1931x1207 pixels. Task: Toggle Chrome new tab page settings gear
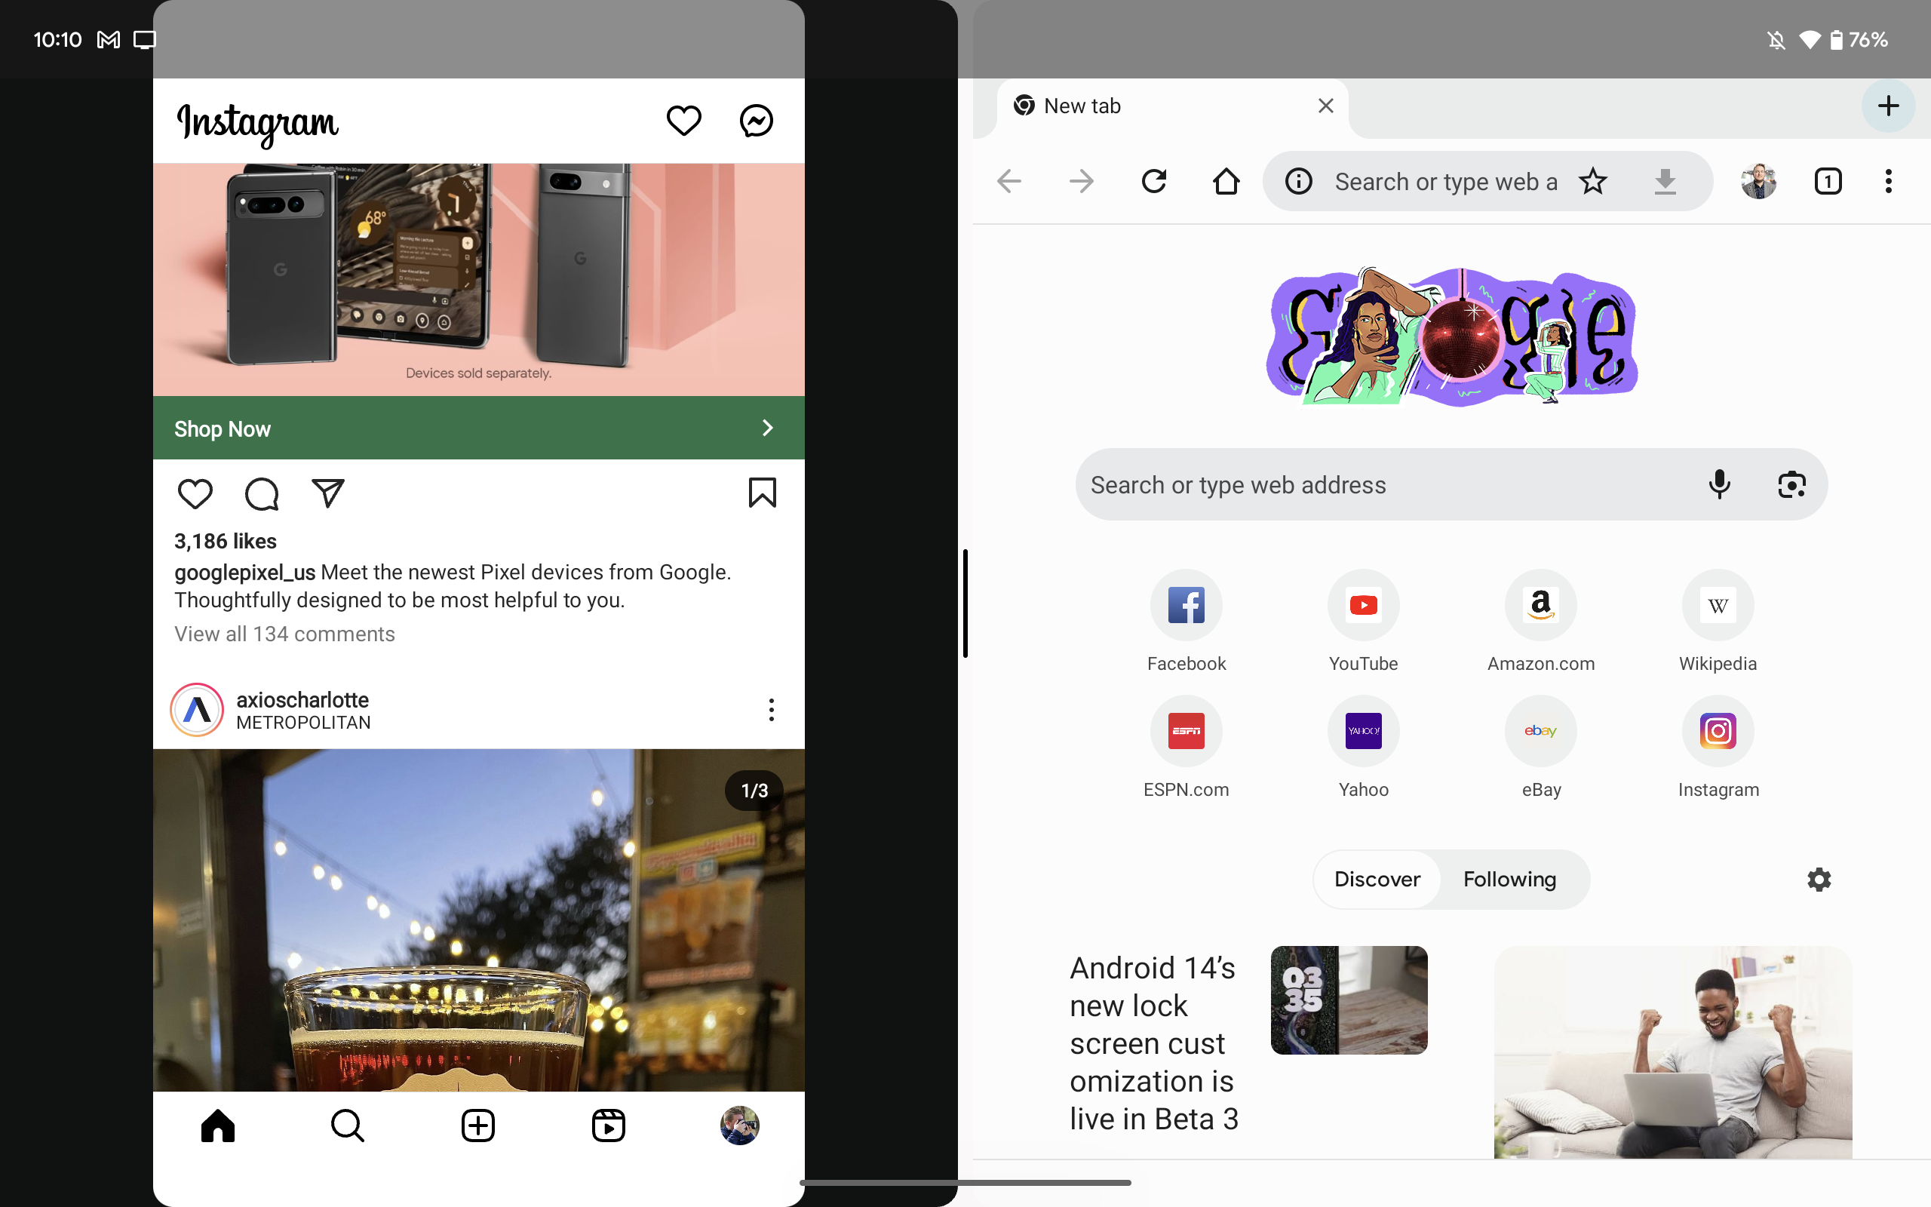[1819, 879]
